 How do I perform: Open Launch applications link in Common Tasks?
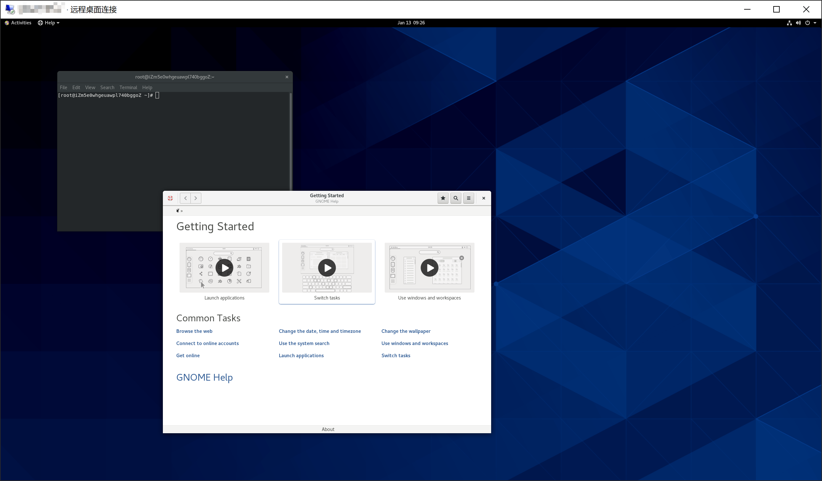pyautogui.click(x=301, y=356)
